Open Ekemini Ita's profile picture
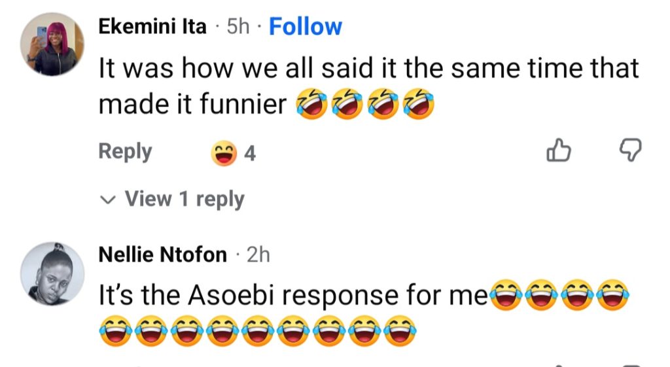The image size is (670, 367). click(52, 44)
